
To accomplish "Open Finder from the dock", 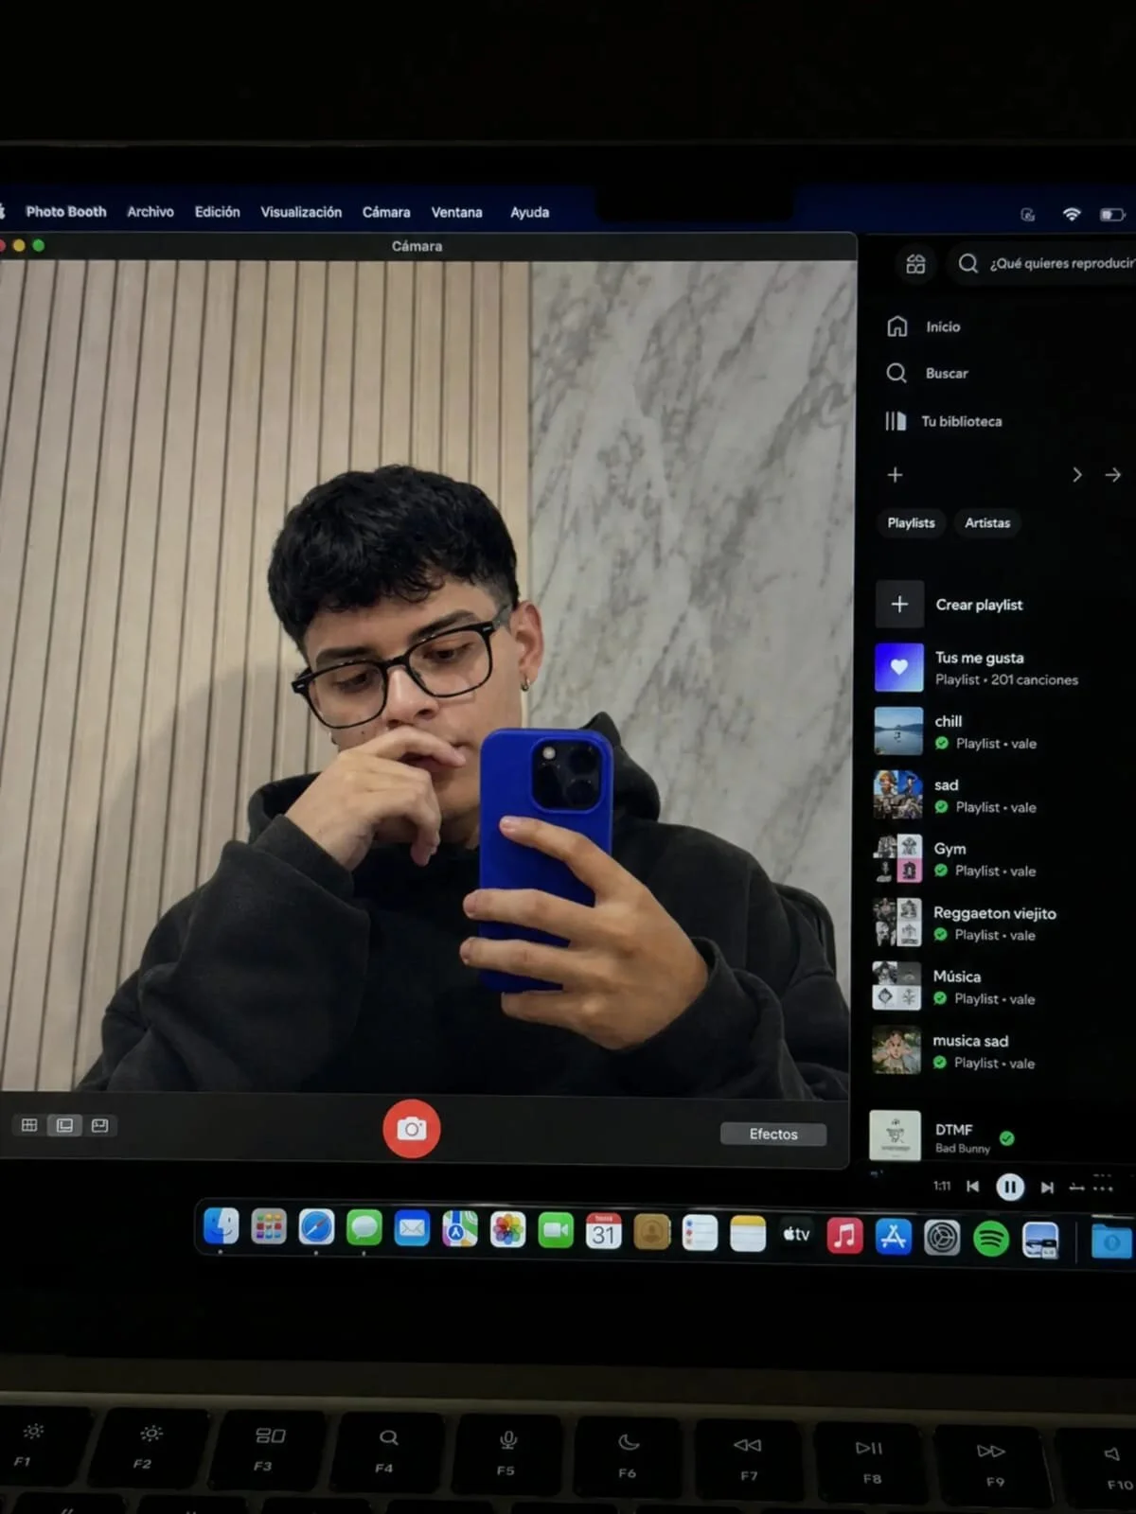I will point(222,1227).
